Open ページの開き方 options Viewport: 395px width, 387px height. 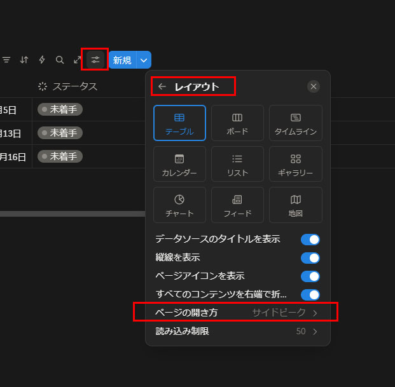(x=235, y=313)
